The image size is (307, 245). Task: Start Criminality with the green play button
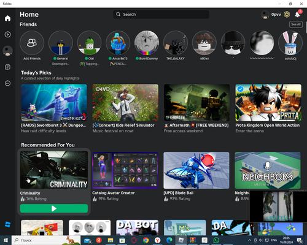54,208
